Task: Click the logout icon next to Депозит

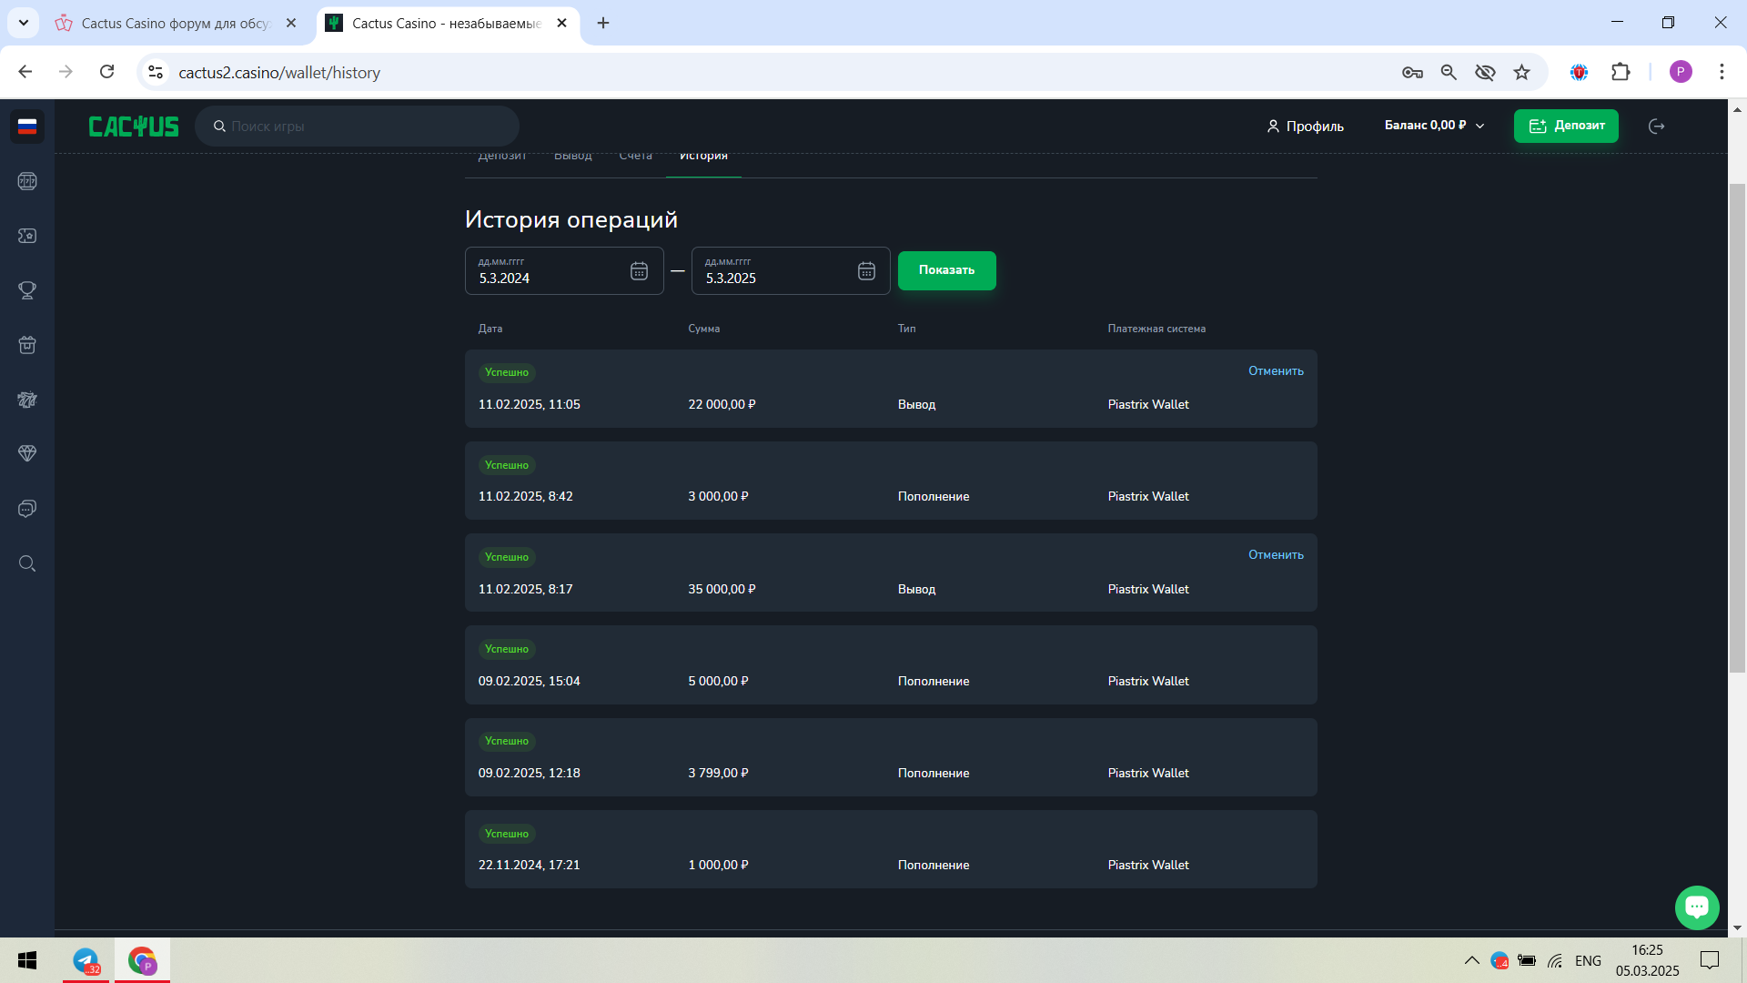Action: 1657,127
